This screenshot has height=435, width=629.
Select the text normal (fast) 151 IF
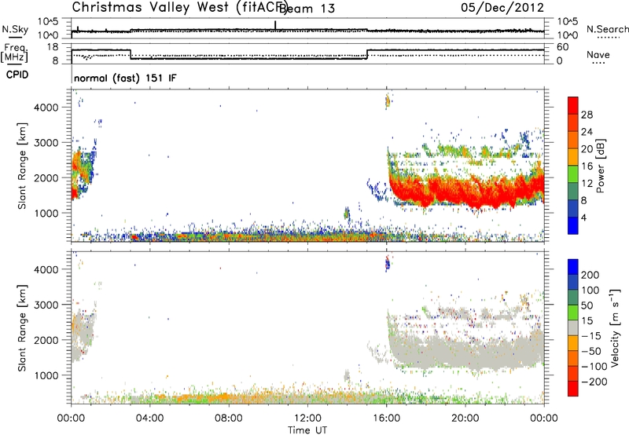pos(125,78)
